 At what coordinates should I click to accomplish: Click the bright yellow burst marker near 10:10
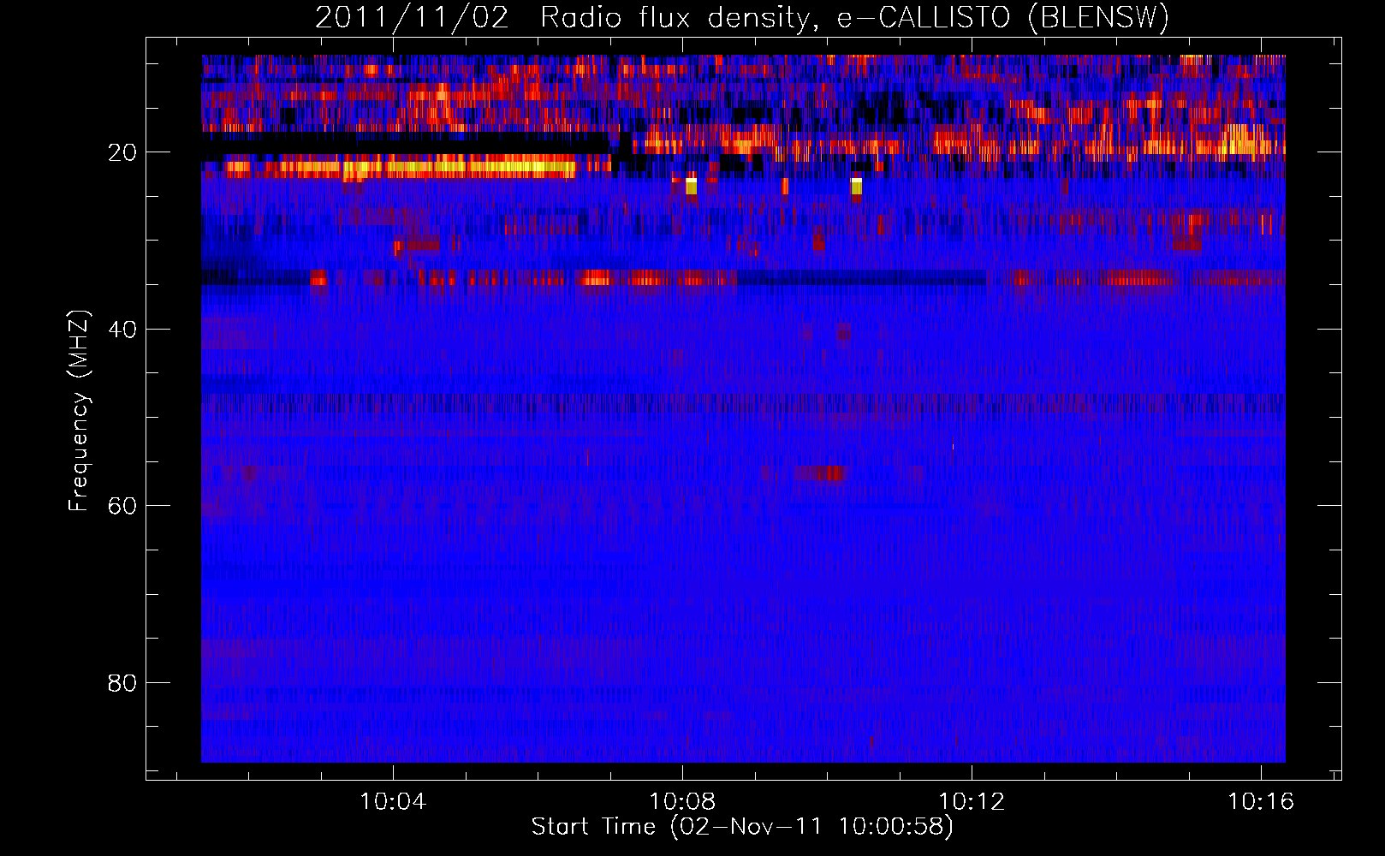click(856, 186)
